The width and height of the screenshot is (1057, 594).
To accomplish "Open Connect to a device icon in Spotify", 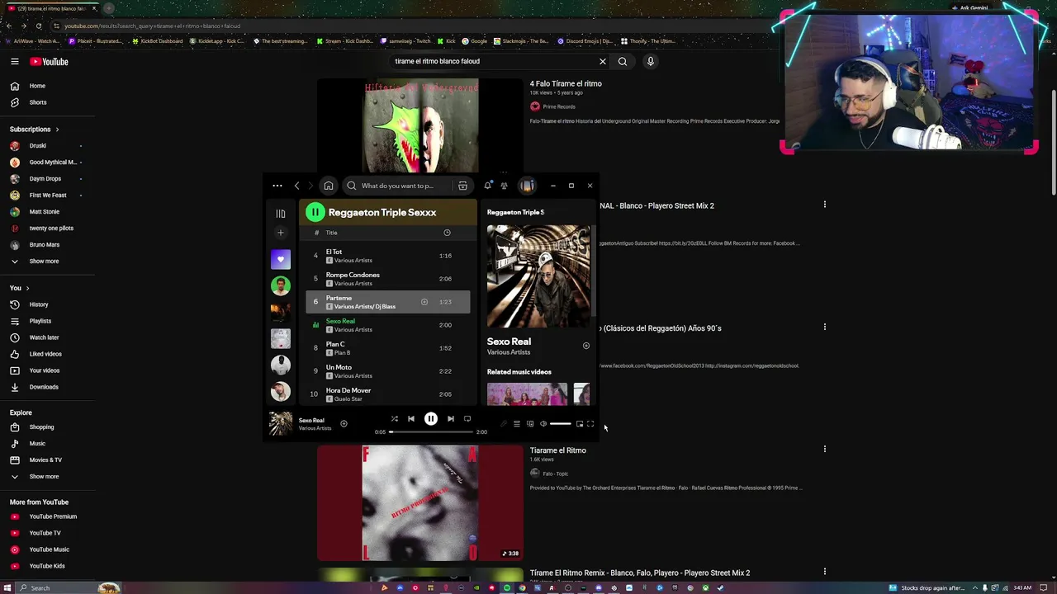I will [x=530, y=424].
